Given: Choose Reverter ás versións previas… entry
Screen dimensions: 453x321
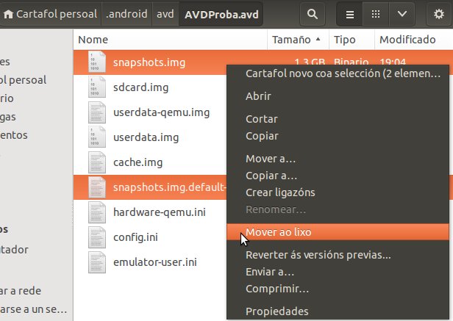Looking at the screenshot, I should tap(338, 255).
